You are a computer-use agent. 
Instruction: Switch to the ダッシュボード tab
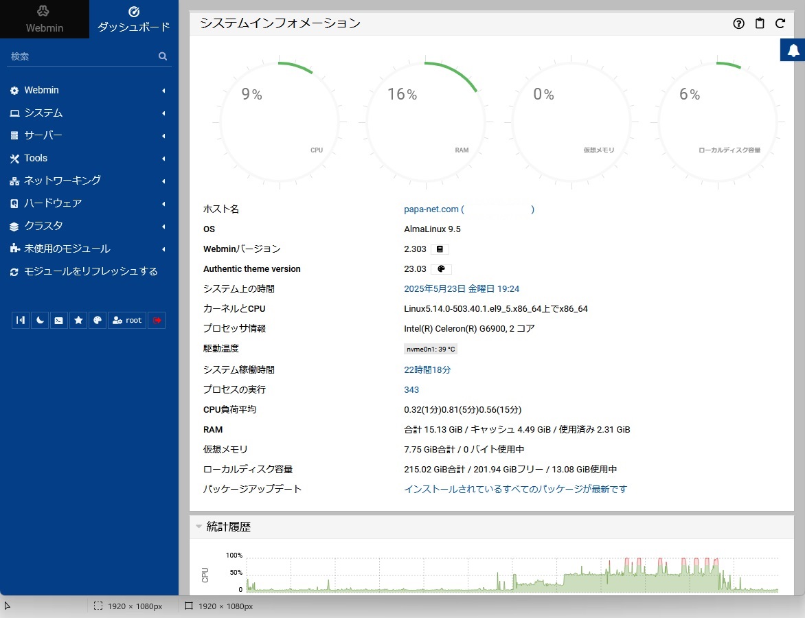(x=134, y=19)
